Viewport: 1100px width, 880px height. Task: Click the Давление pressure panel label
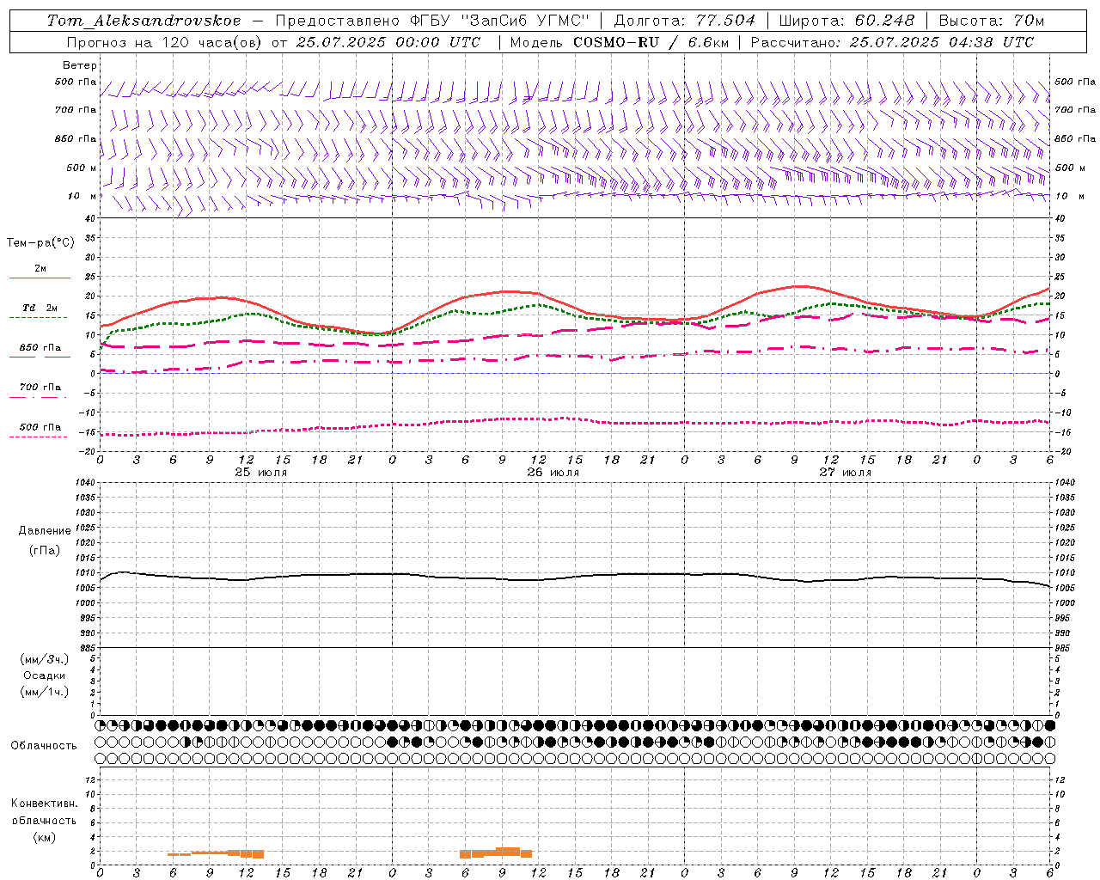pyautogui.click(x=45, y=530)
